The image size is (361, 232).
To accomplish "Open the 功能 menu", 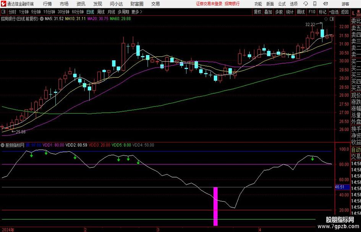I will 258,4.
